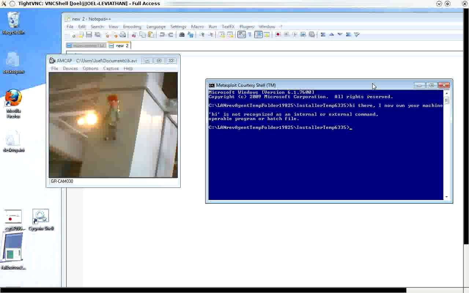Screen dimensions: 469x293
Task: Toggle show all characters pilcrow icon
Action: click(250, 34)
